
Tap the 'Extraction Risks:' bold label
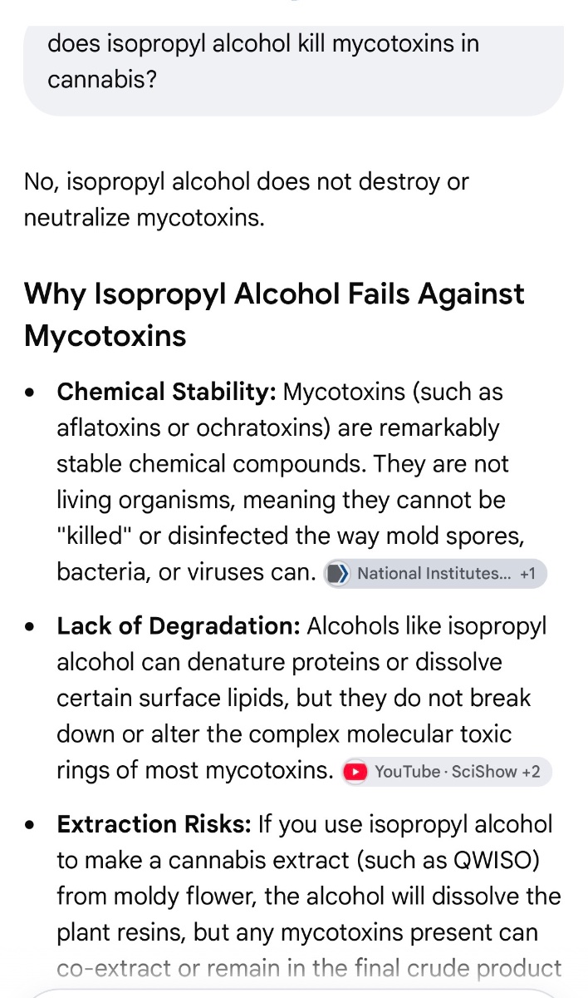(x=154, y=824)
